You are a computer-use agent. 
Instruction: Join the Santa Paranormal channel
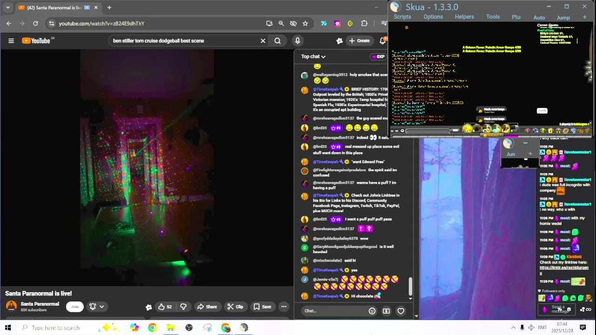(75, 307)
